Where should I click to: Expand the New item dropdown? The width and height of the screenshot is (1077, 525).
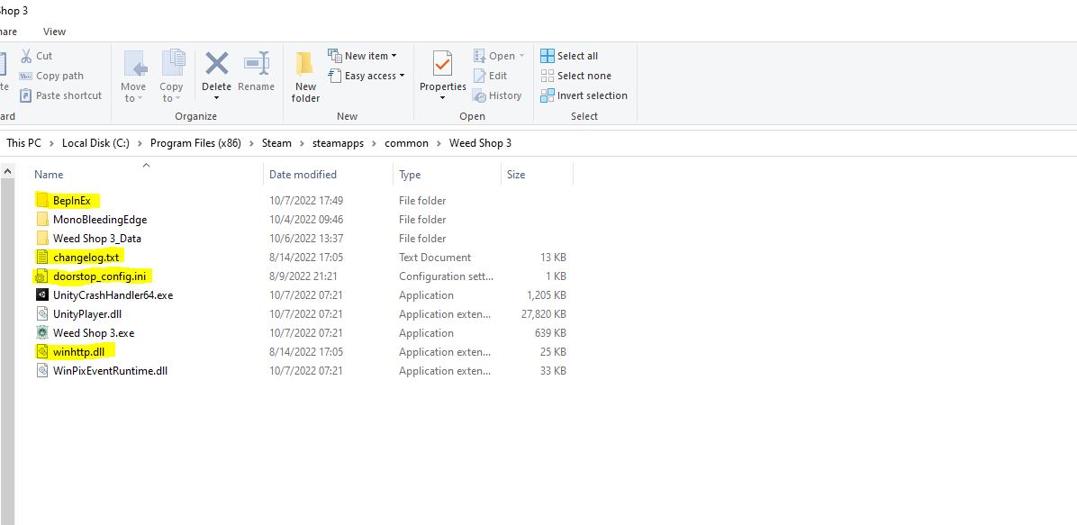coord(363,56)
